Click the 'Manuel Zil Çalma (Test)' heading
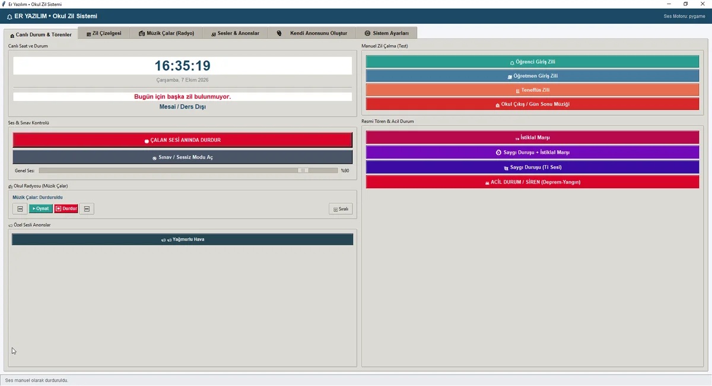 click(x=384, y=46)
